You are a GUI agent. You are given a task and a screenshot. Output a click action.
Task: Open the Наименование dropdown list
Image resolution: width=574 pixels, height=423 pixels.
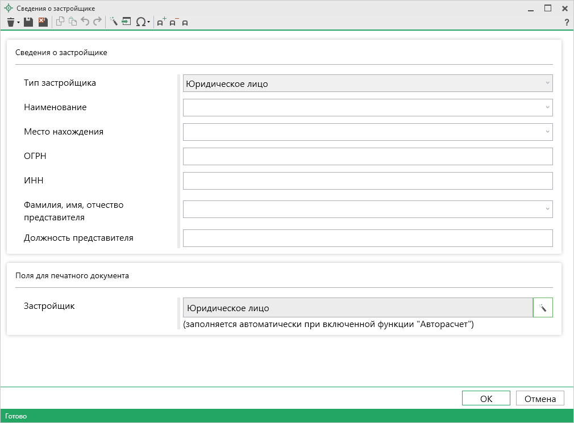click(547, 107)
